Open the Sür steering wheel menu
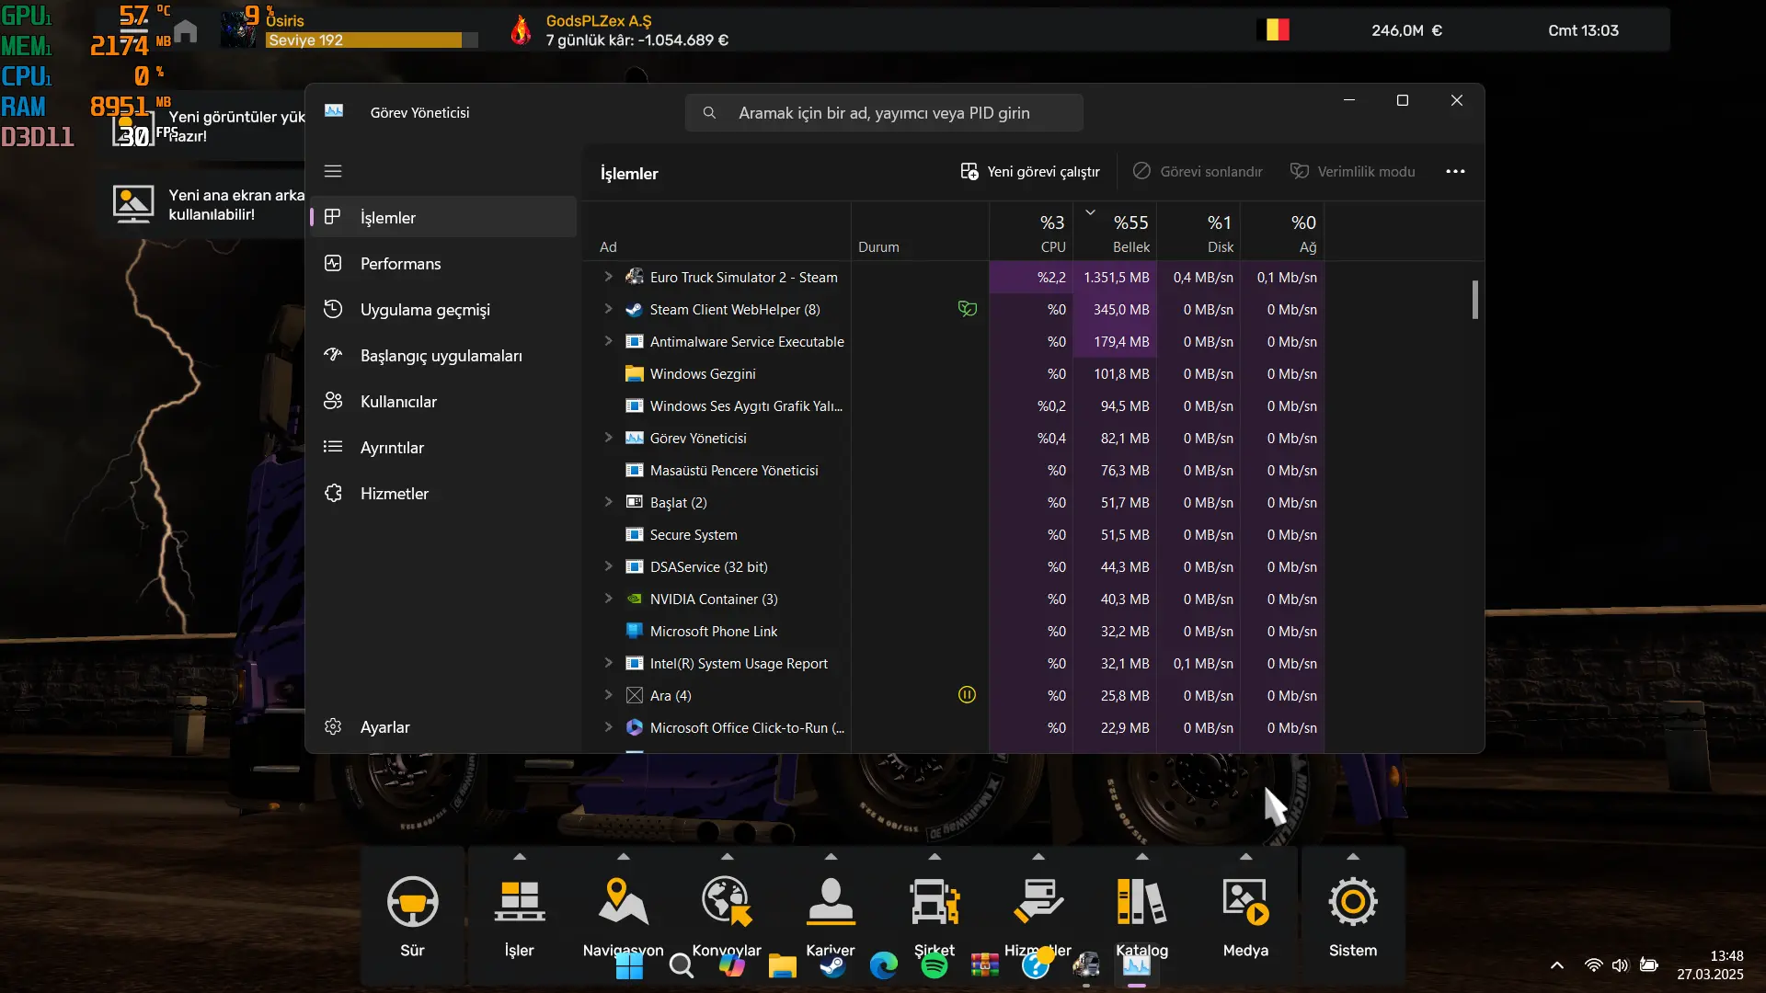Image resolution: width=1766 pixels, height=993 pixels. tap(412, 915)
